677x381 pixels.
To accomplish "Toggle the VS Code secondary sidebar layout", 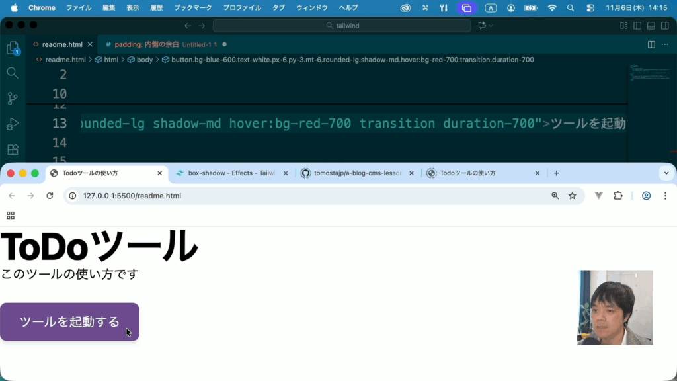I will click(x=664, y=26).
